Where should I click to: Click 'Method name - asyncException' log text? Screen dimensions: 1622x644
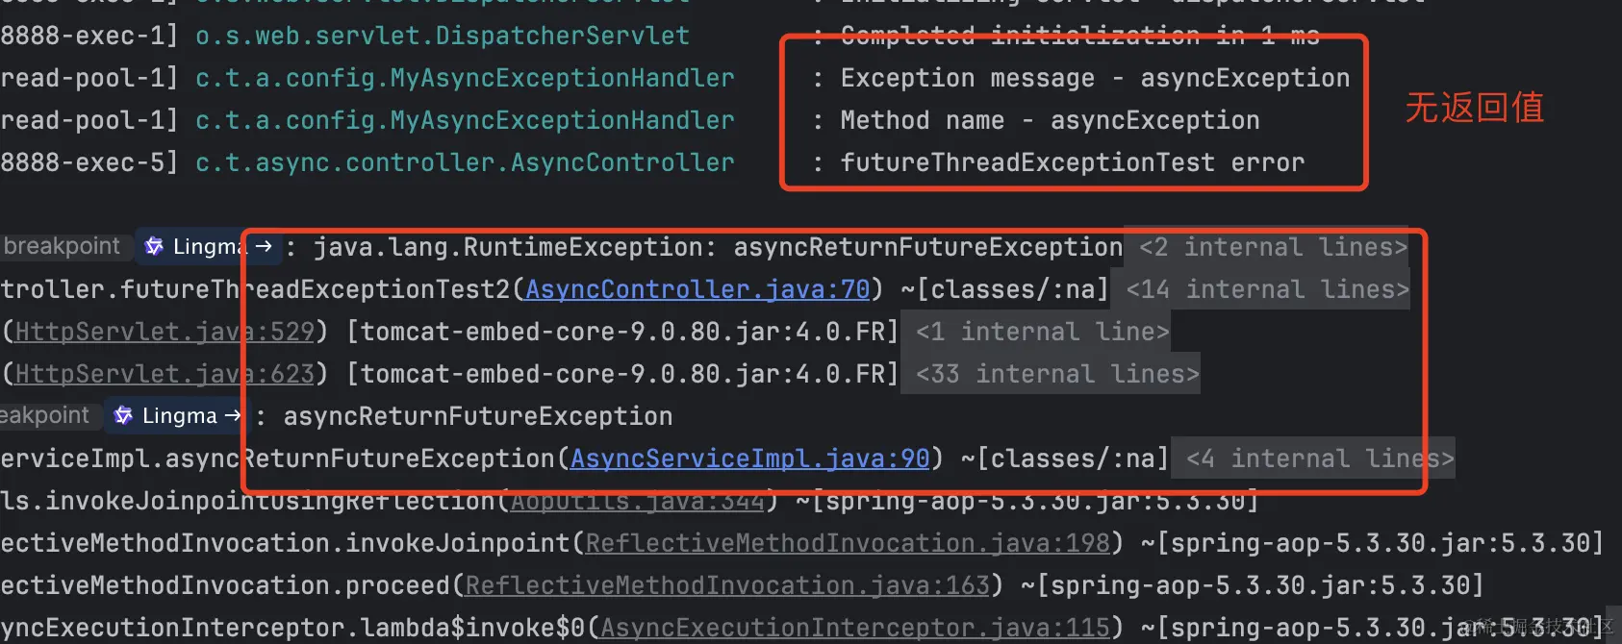click(1050, 120)
